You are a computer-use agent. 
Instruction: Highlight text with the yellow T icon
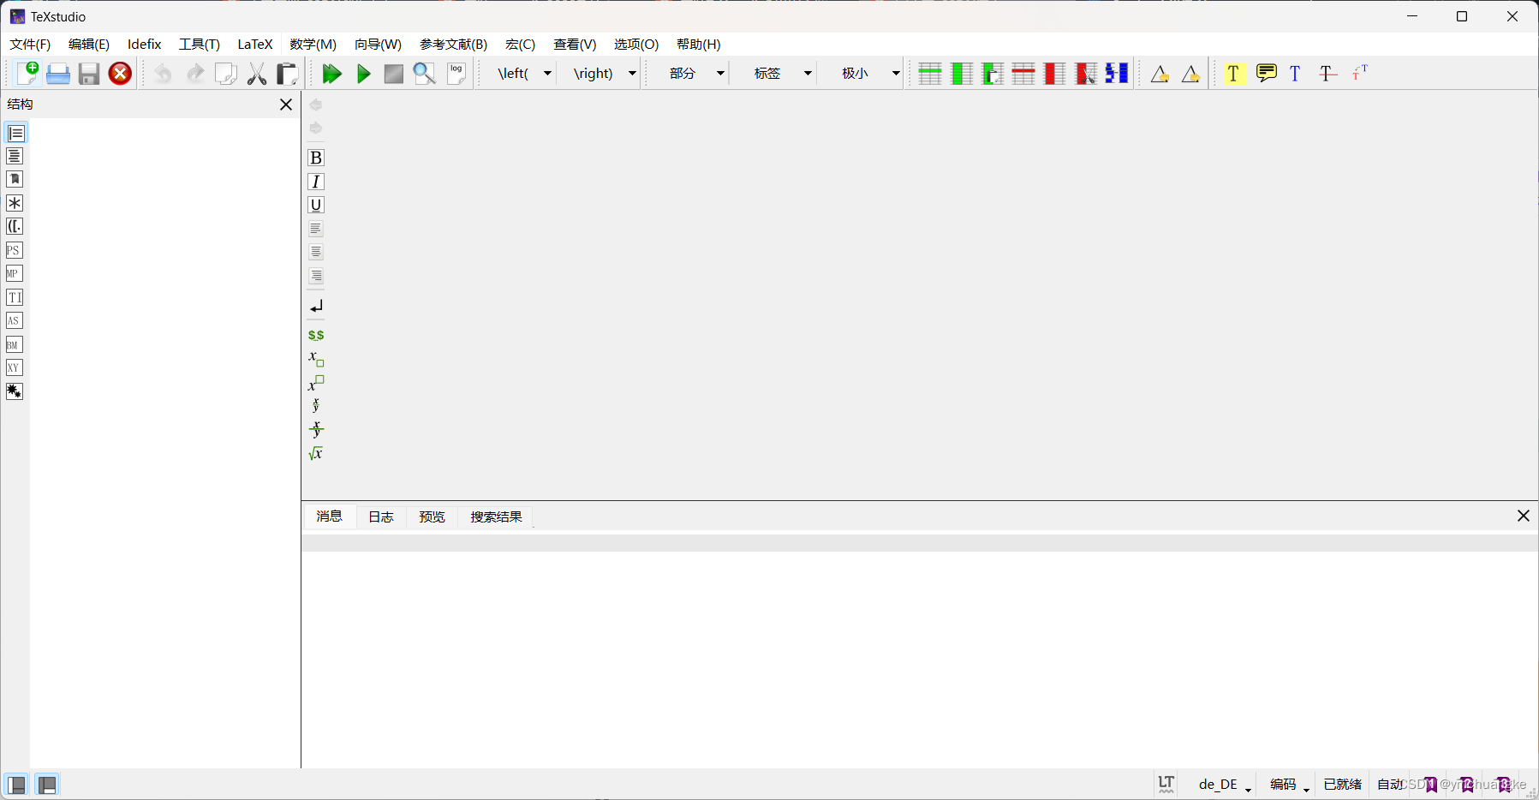coord(1233,74)
